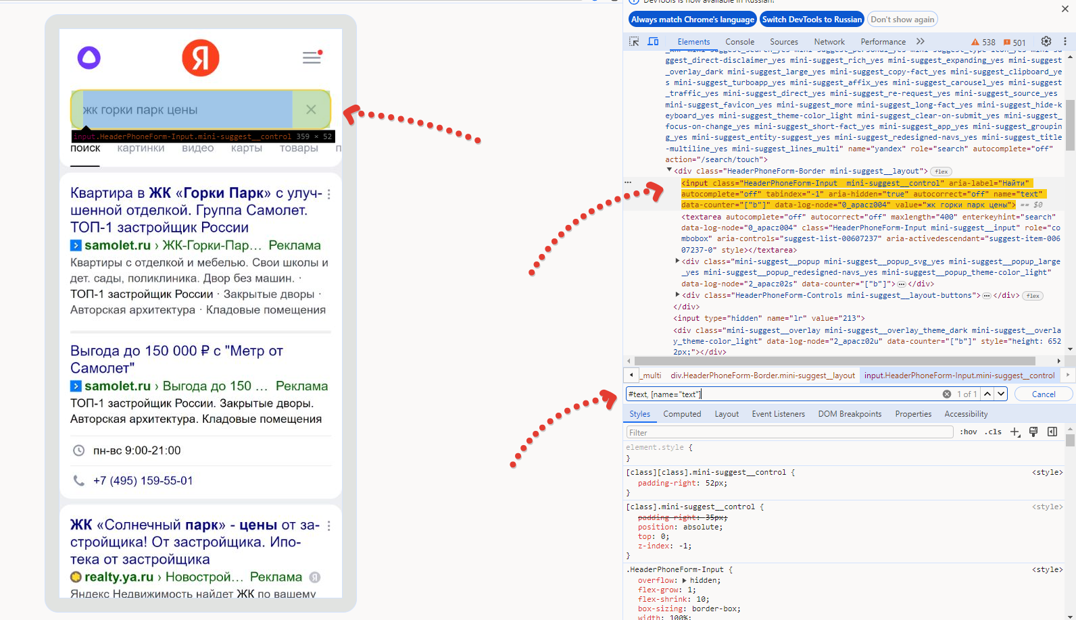The image size is (1076, 620).
Task: Show more DevTools tabs via chevron
Action: tap(920, 41)
